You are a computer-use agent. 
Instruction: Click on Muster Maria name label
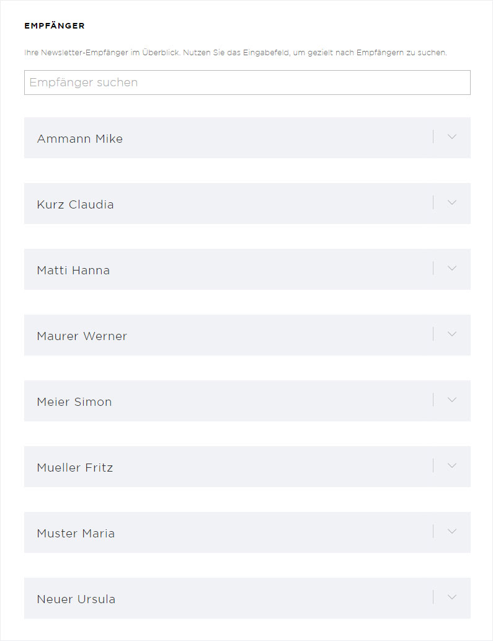pyautogui.click(x=76, y=534)
